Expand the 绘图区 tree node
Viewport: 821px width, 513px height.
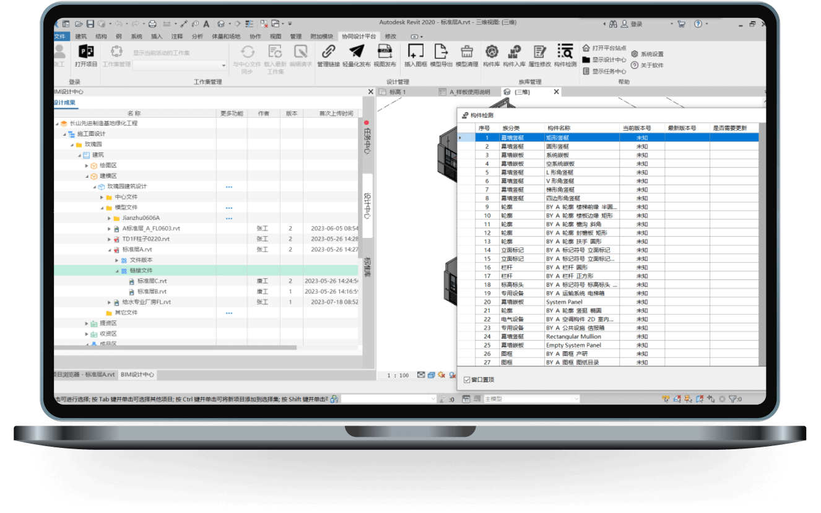[87, 165]
